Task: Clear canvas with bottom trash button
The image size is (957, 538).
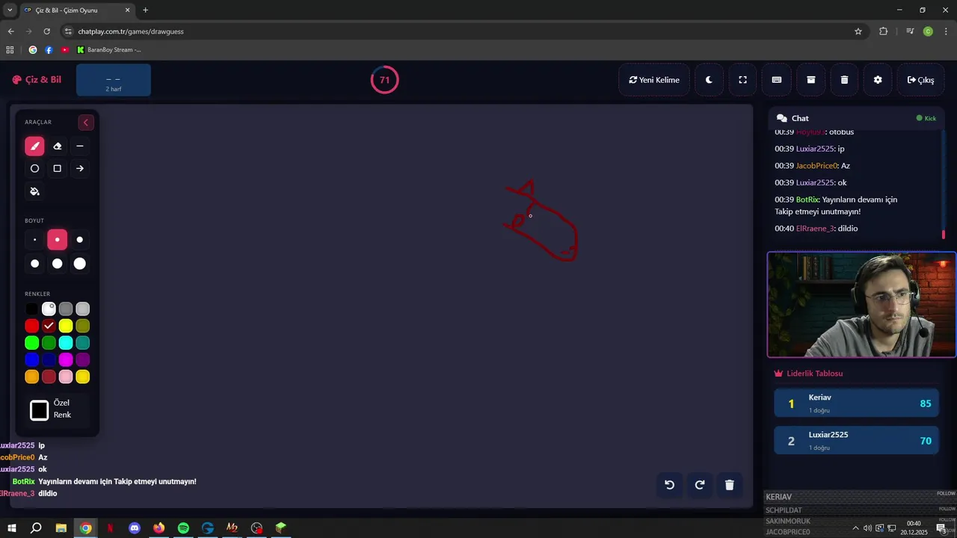Action: point(730,485)
